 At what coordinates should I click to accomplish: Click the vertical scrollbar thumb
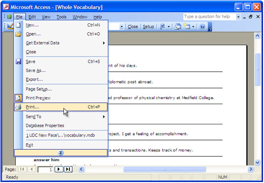pos(257,69)
